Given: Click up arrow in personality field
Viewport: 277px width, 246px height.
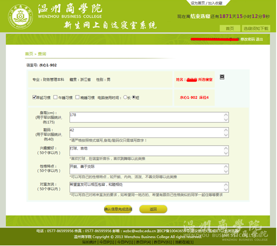Looking at the screenshot, I should pyautogui.click(x=226, y=166).
